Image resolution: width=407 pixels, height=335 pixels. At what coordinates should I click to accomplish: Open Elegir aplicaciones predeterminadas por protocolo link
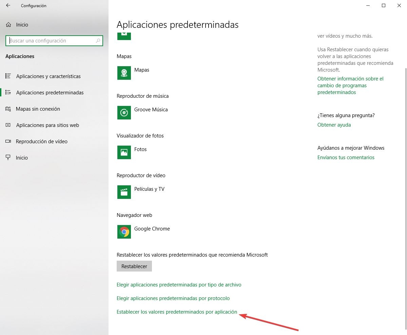point(173,298)
